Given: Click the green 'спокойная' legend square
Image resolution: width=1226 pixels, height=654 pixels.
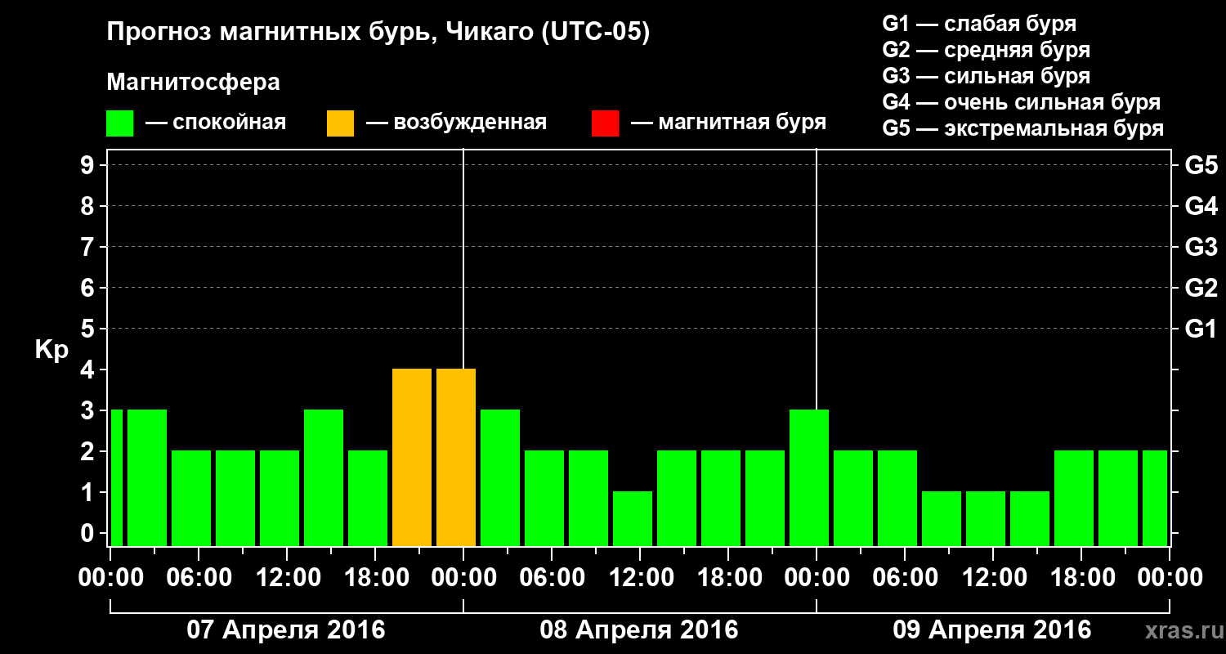Looking at the screenshot, I should [120, 123].
